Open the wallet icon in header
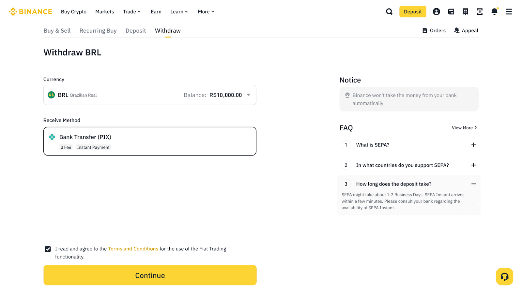 tap(451, 12)
